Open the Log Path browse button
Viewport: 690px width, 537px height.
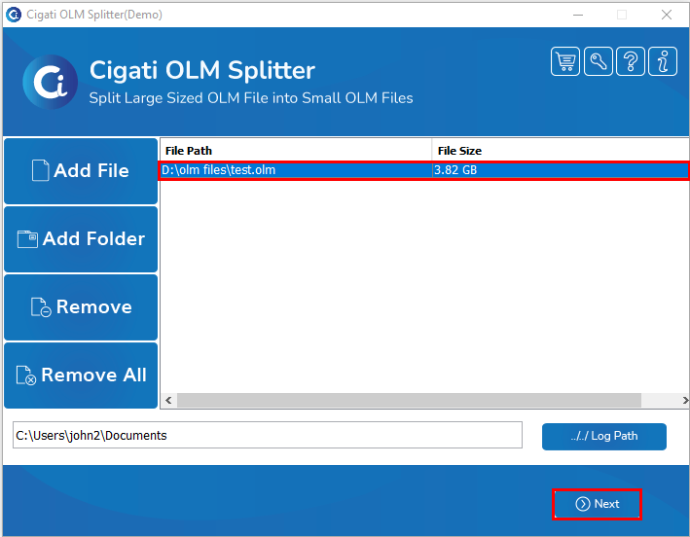[x=604, y=436]
